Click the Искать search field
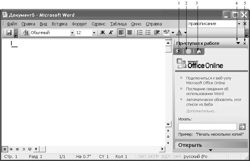The width and height of the screenshot is (250, 161). coord(207,127)
